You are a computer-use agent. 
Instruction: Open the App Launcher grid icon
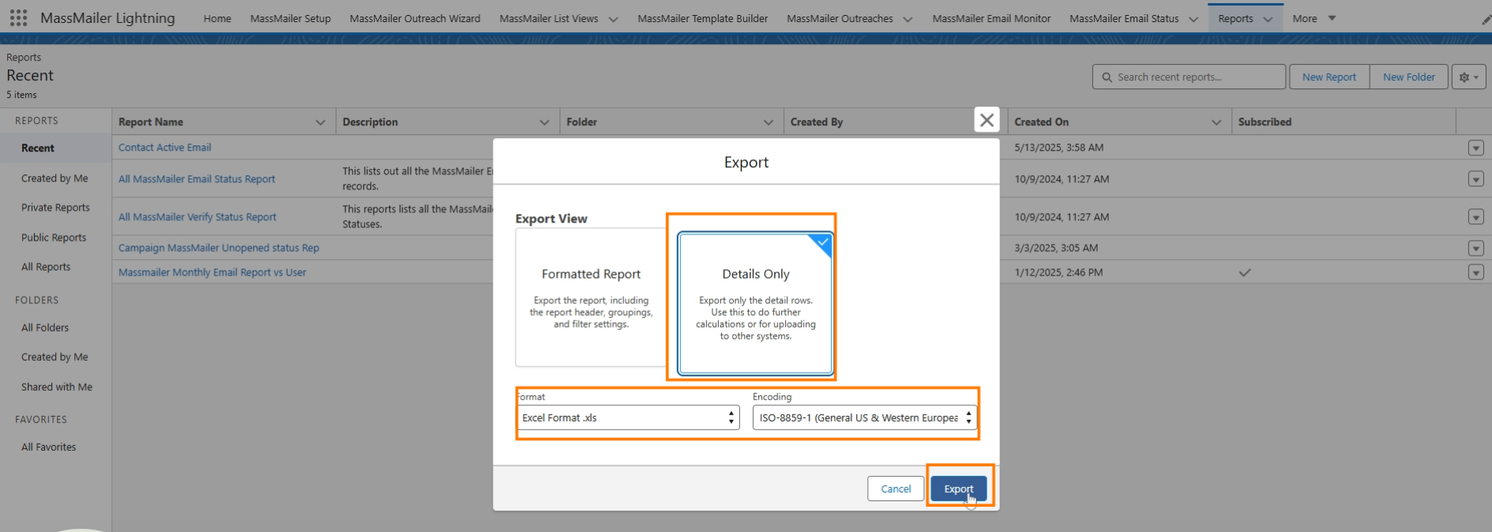click(18, 17)
